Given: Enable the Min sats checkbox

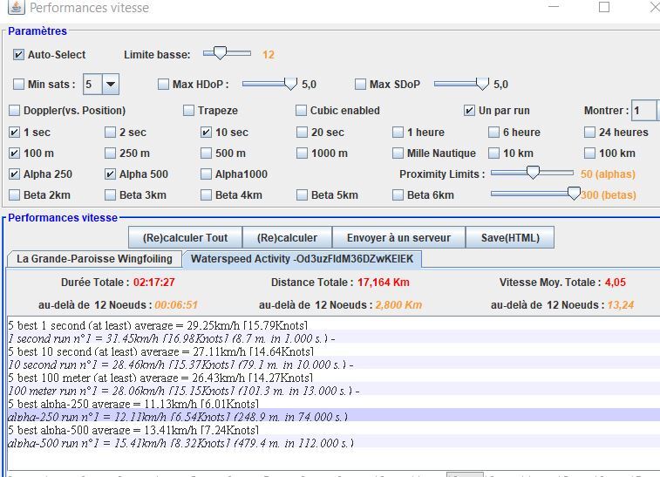Looking at the screenshot, I should point(19,85).
